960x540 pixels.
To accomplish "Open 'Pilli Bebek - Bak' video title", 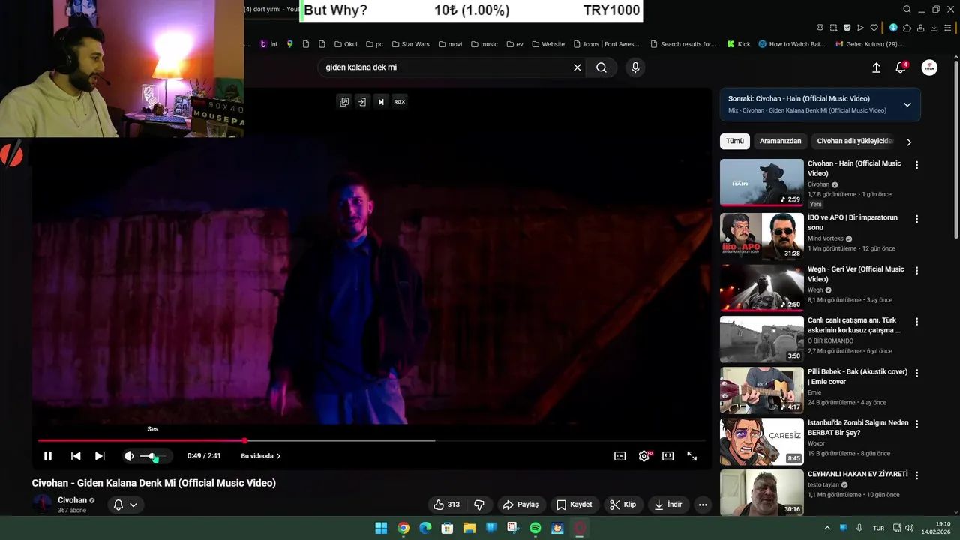I will 857,376.
